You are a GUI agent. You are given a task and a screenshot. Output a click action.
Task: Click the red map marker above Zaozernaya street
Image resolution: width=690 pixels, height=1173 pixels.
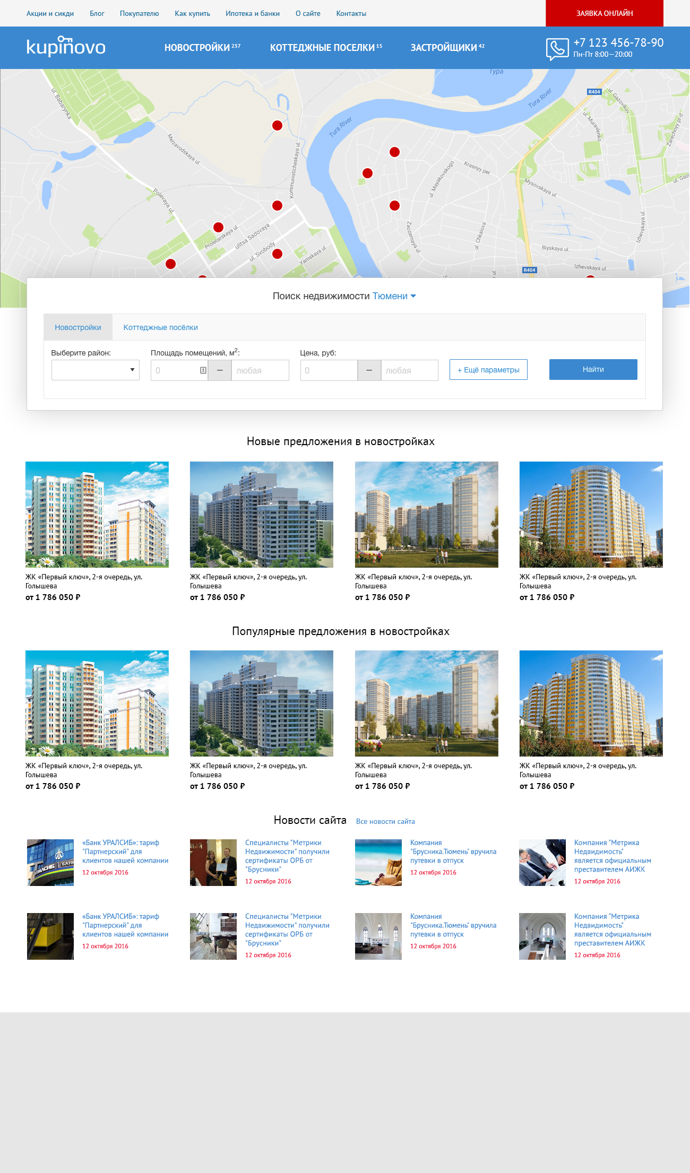click(394, 206)
